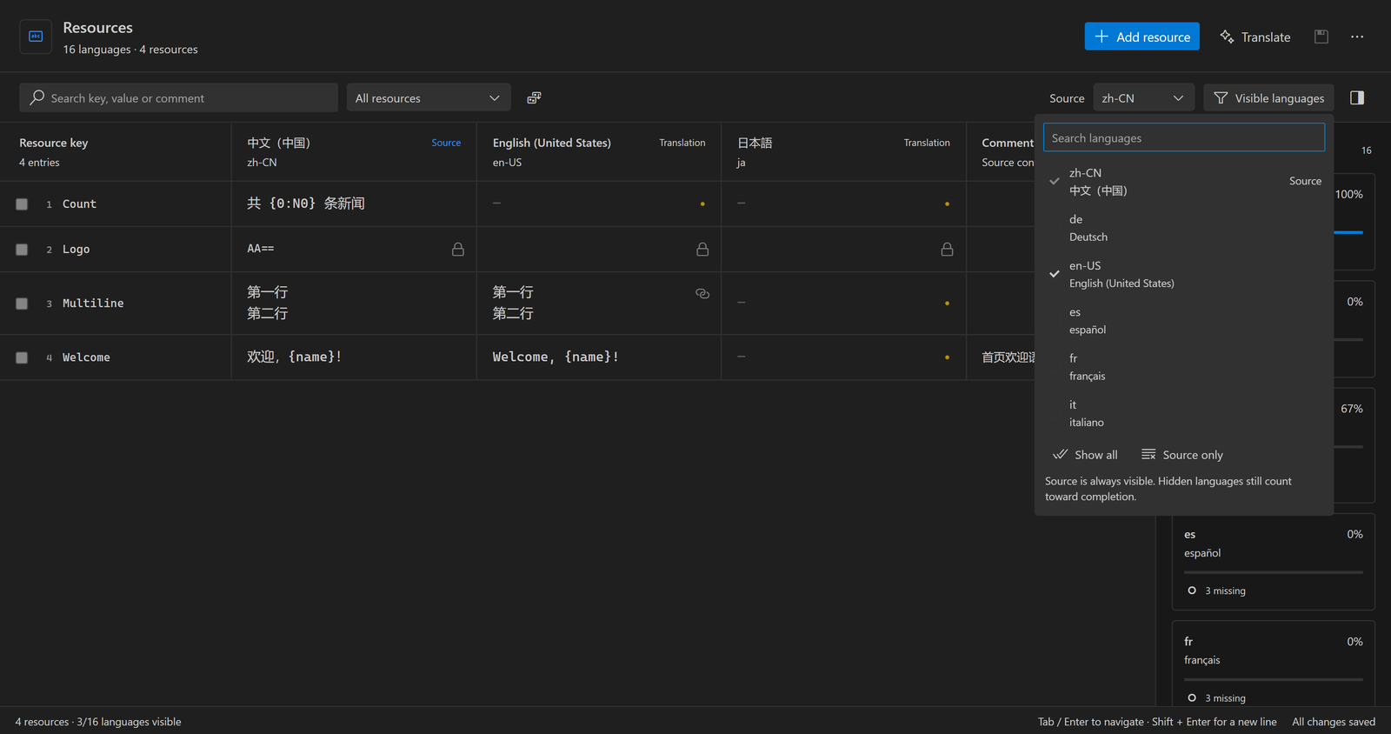
Task: Click missing-translation dot in Count ja cell
Action: [947, 204]
